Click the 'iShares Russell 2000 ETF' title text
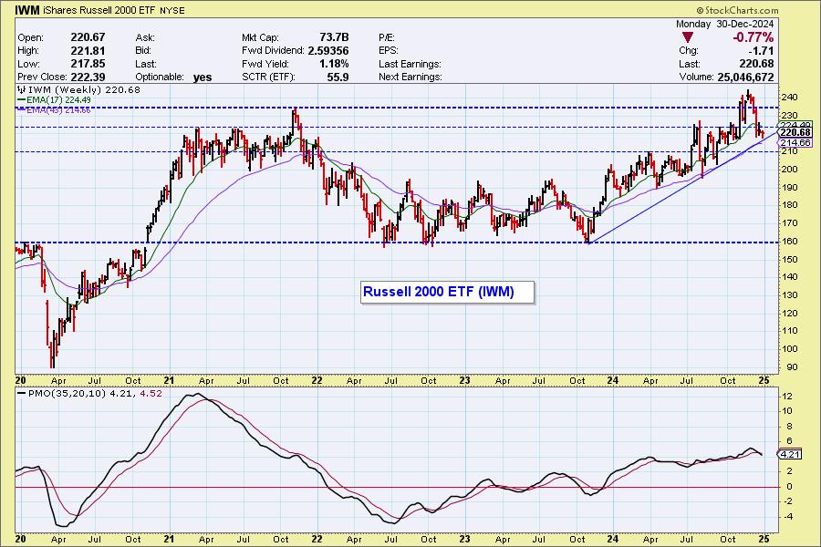This screenshot has width=821, height=547. click(99, 10)
